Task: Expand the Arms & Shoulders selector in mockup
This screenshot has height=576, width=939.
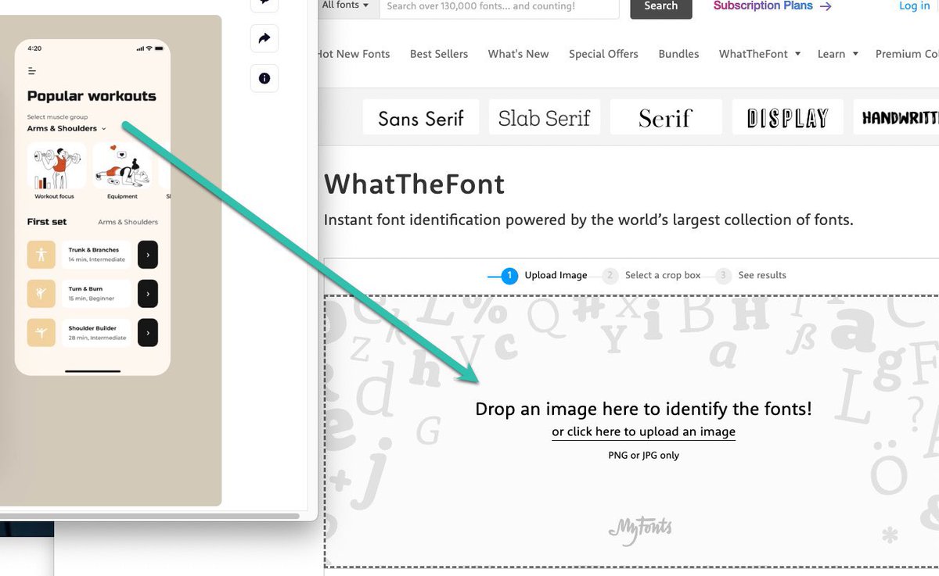Action: point(67,128)
